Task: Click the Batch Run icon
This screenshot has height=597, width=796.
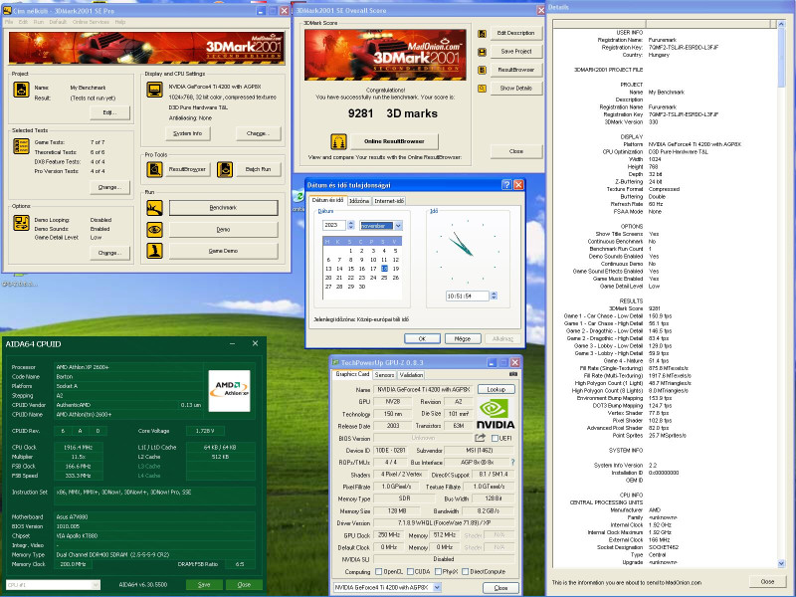Action: 223,170
